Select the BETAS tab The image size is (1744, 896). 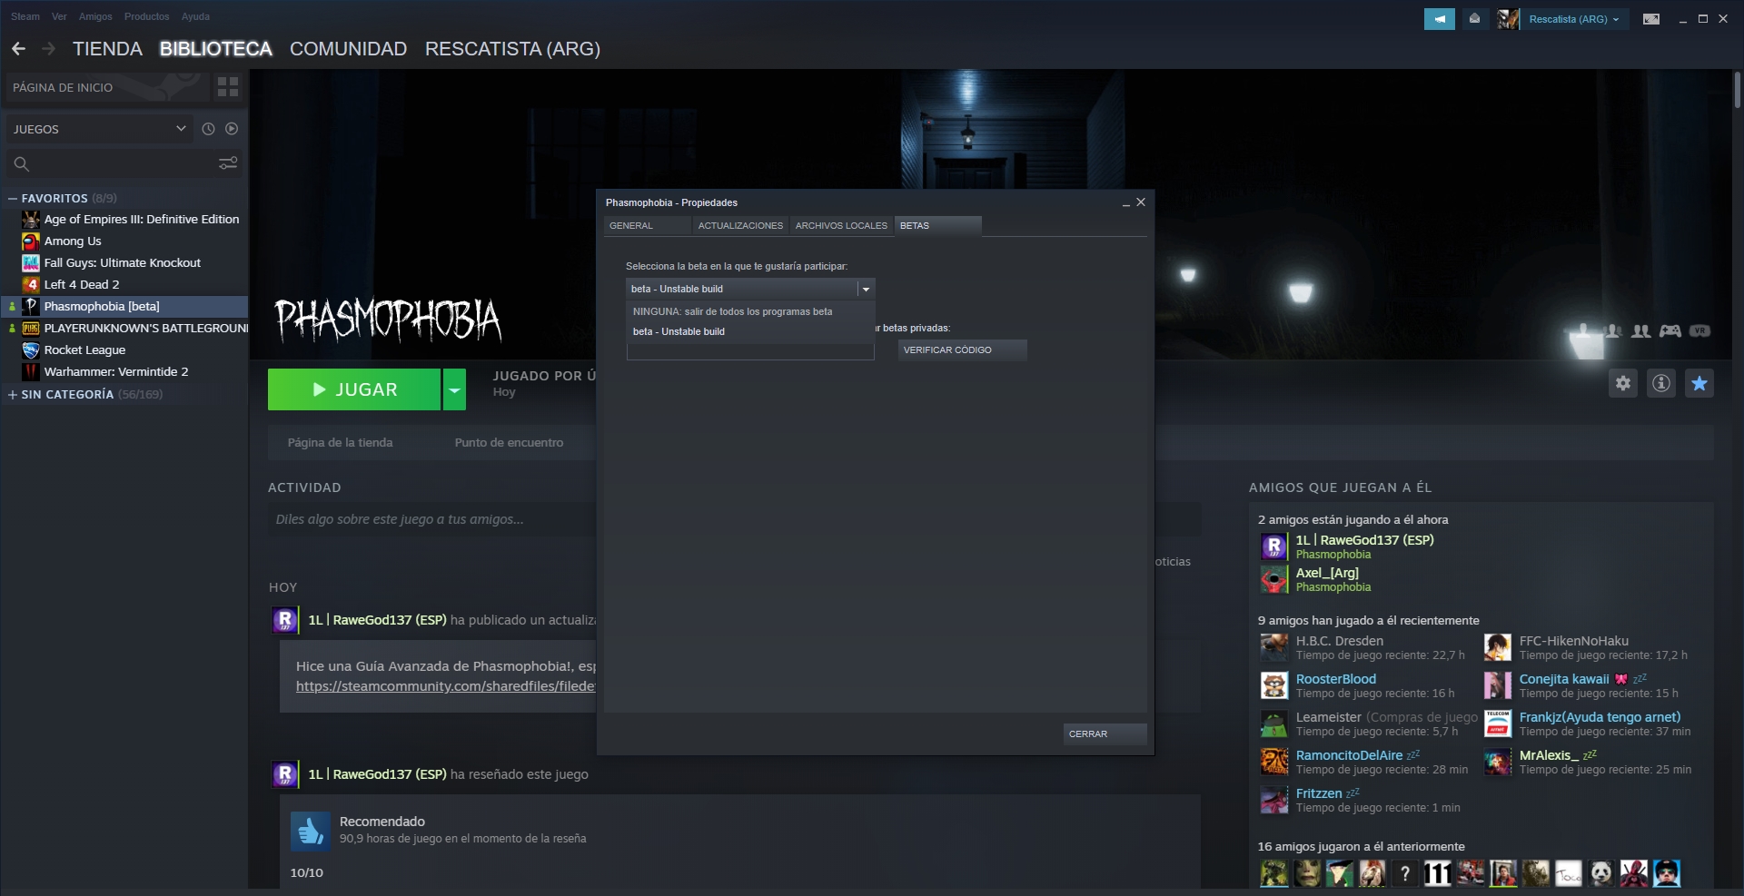(x=937, y=225)
